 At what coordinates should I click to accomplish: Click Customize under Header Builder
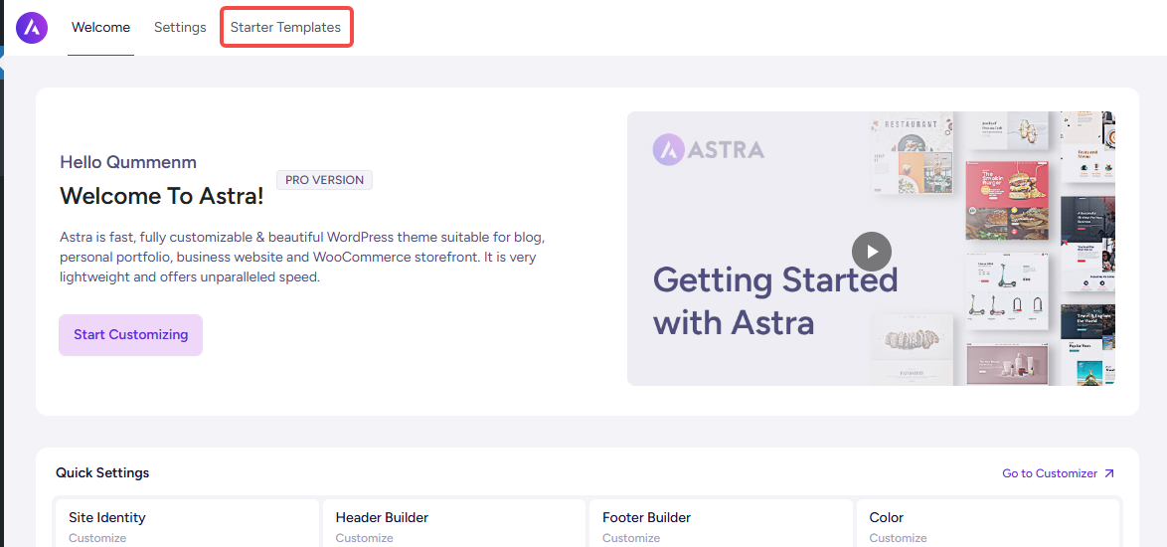point(364,538)
